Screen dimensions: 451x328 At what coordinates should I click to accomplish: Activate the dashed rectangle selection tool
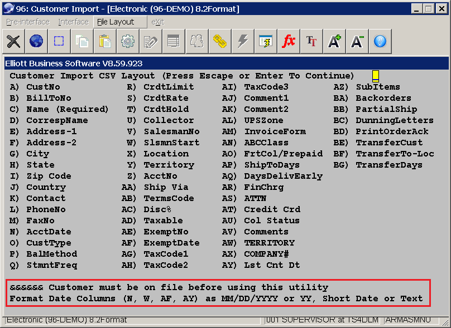pyautogui.click(x=59, y=41)
